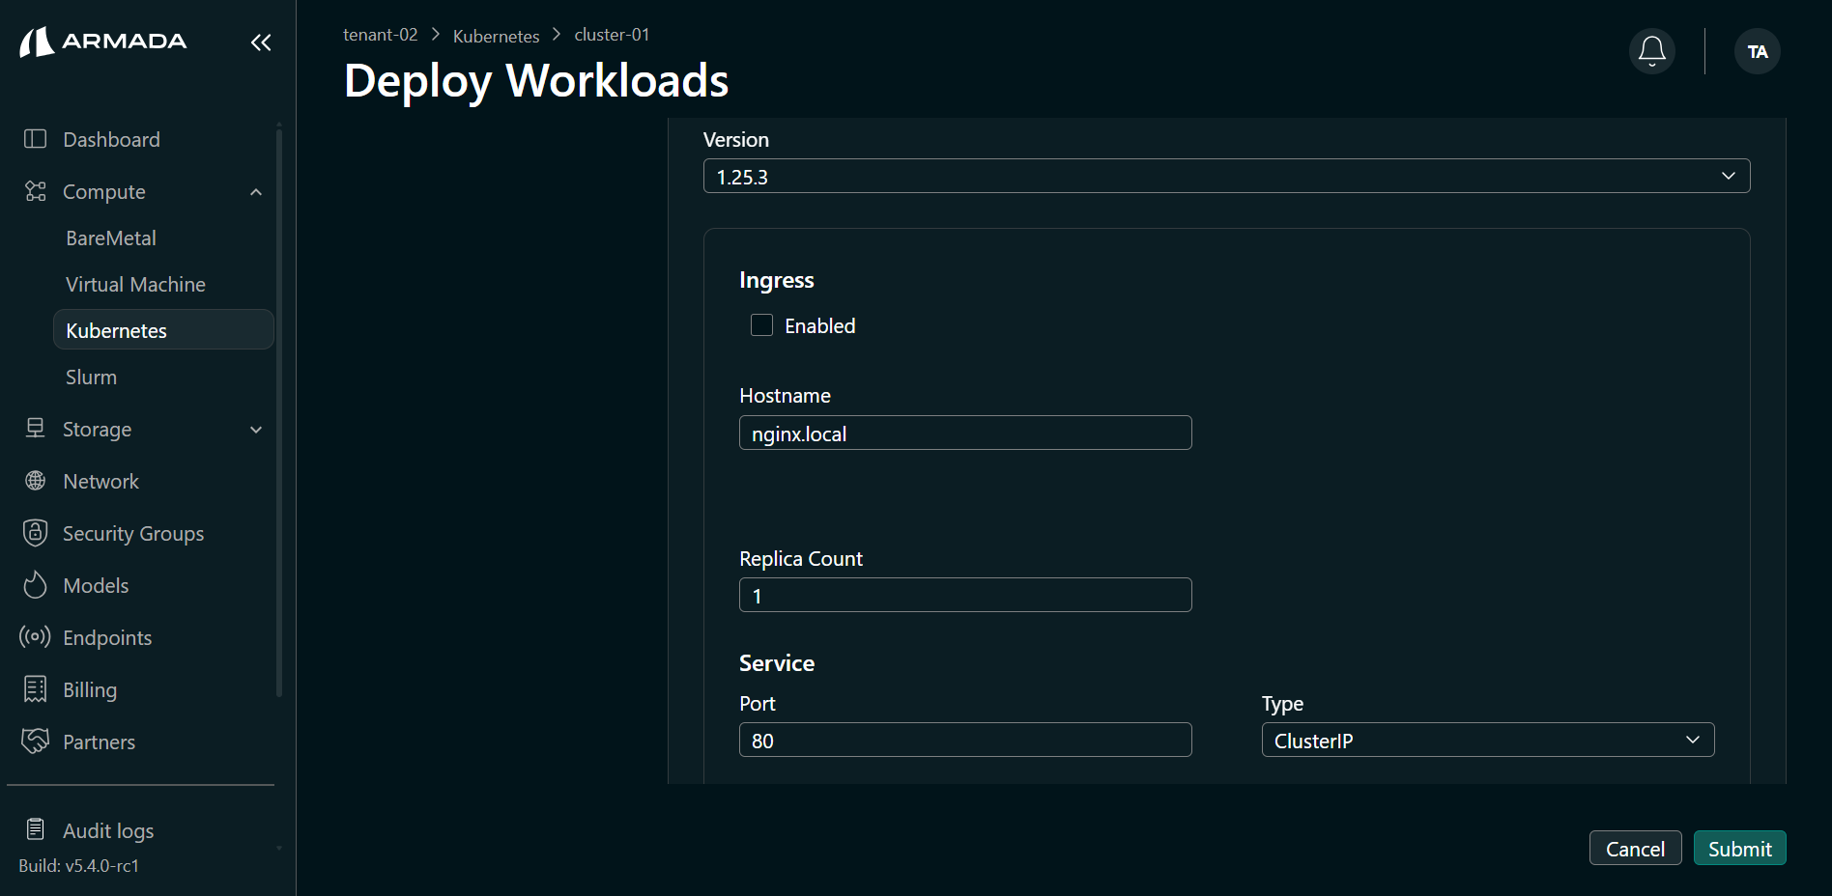Click the Service Port field
Viewport: 1832px width, 896px height.
click(965, 740)
